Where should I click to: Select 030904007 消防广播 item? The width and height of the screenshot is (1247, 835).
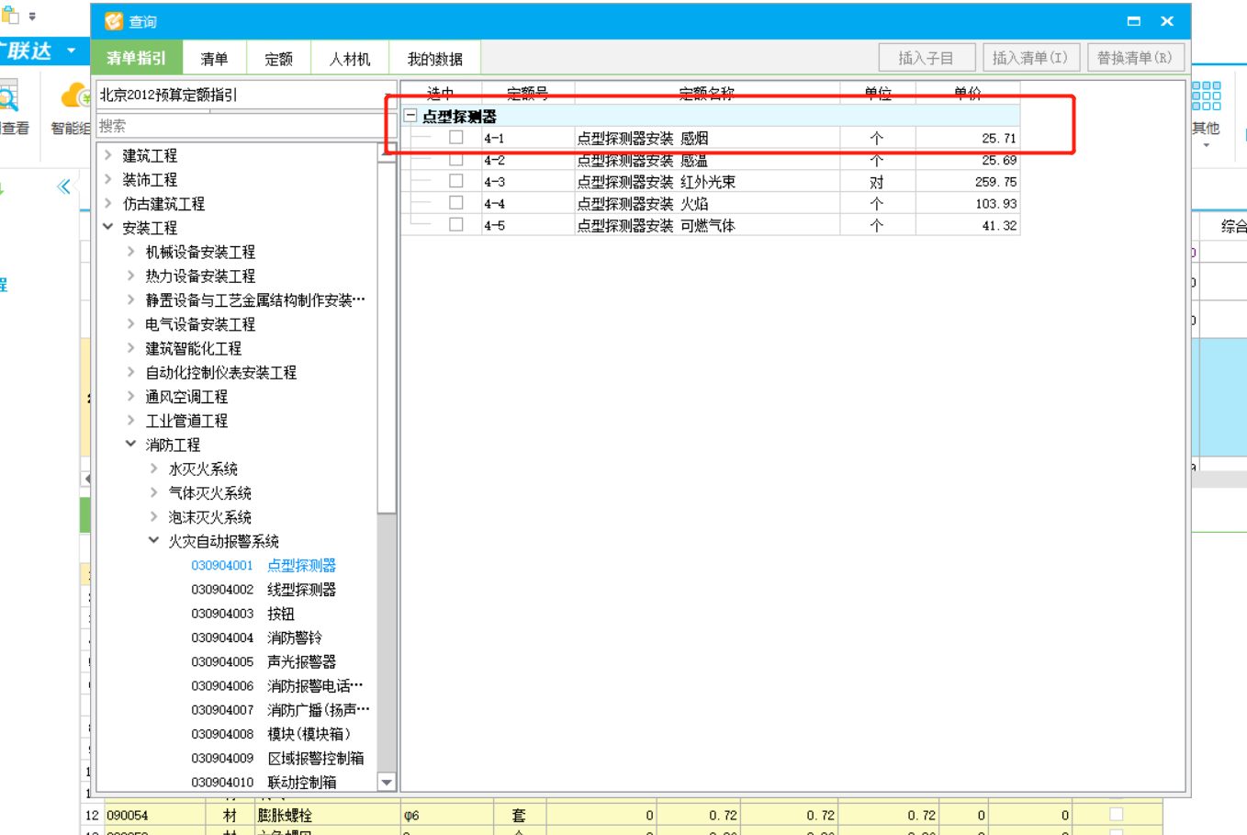[x=280, y=709]
